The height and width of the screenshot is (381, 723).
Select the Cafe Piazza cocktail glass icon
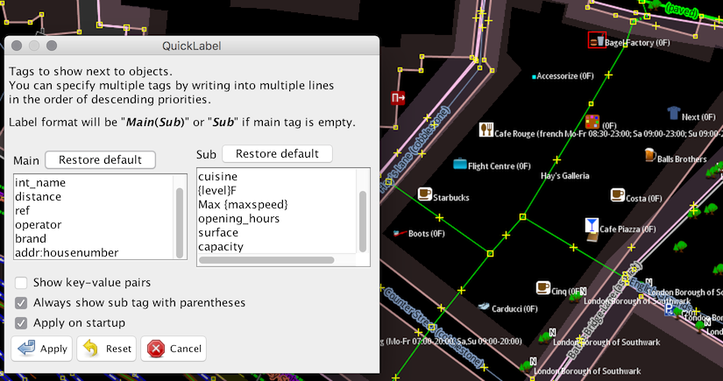[x=592, y=225]
